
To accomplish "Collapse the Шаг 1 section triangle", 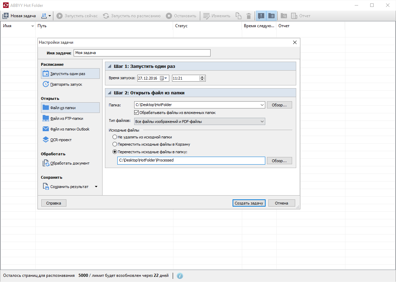I will pos(109,66).
